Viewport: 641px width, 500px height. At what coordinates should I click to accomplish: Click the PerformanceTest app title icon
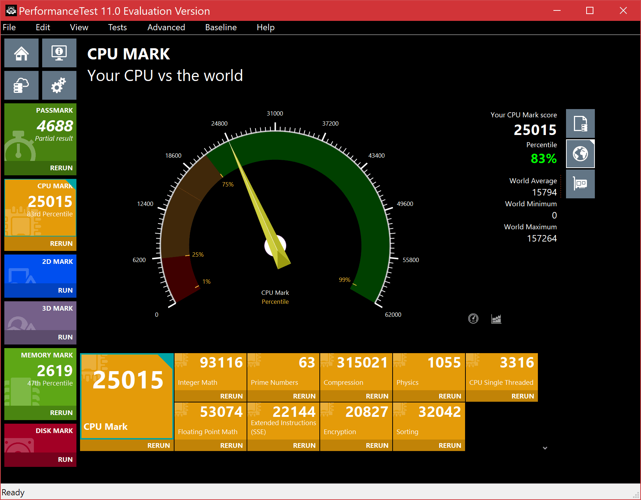click(x=11, y=11)
